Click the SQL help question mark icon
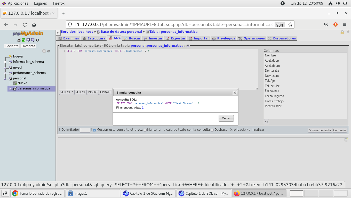The width and height of the screenshot is (351, 198). pos(188,46)
